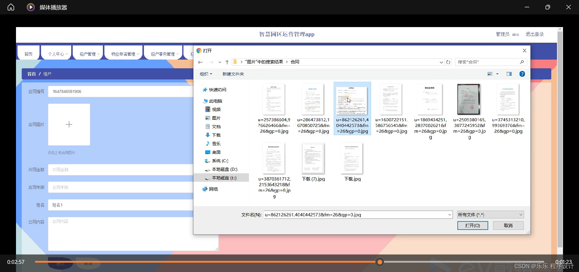Select 下载 (7).jpg thumbnail

coord(313,158)
